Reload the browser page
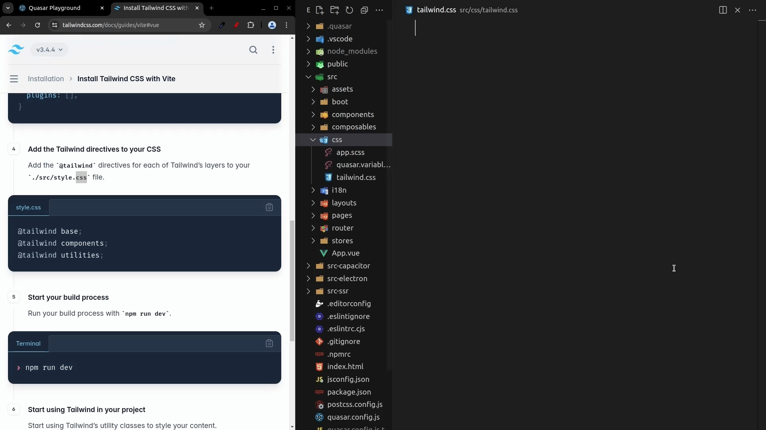Image resolution: width=766 pixels, height=430 pixels. (x=38, y=25)
